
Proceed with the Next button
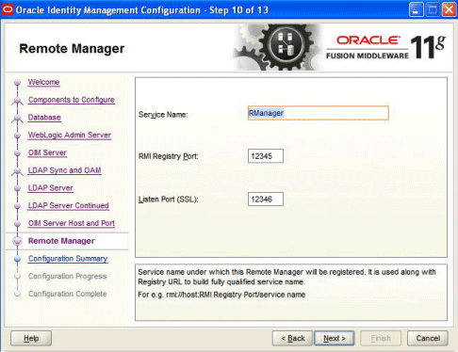(335, 338)
